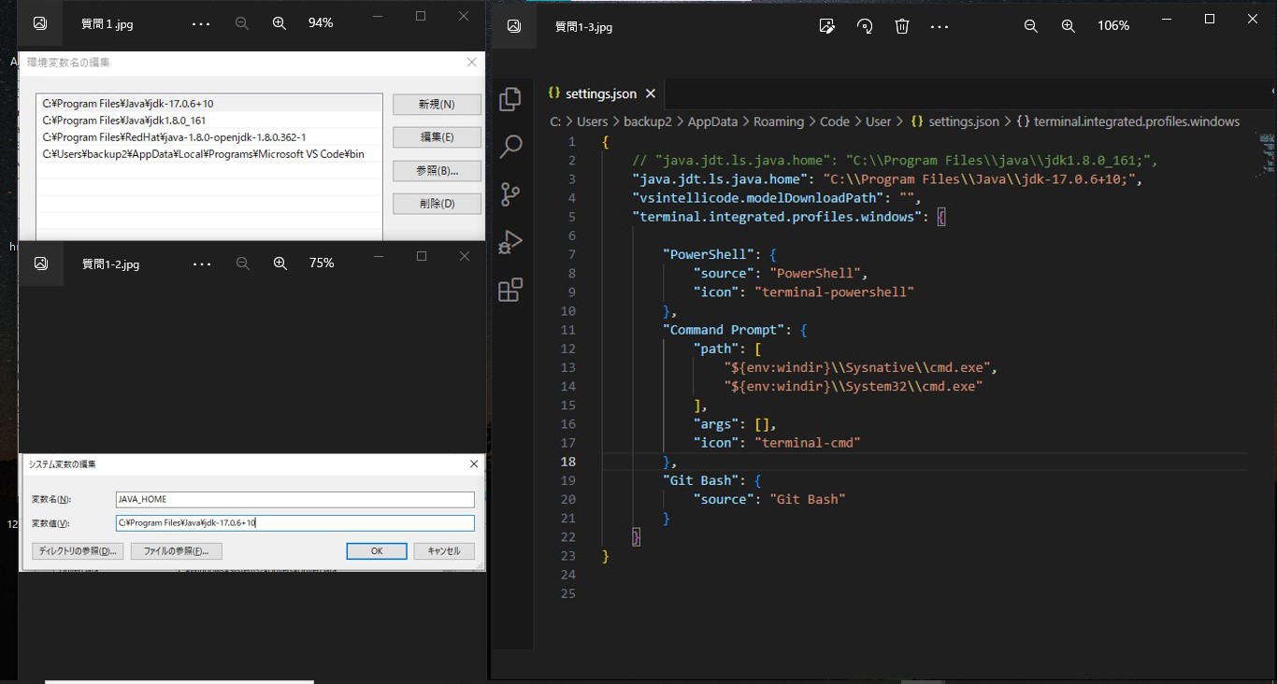
Task: Select the Run and Debug icon
Action: [x=510, y=242]
